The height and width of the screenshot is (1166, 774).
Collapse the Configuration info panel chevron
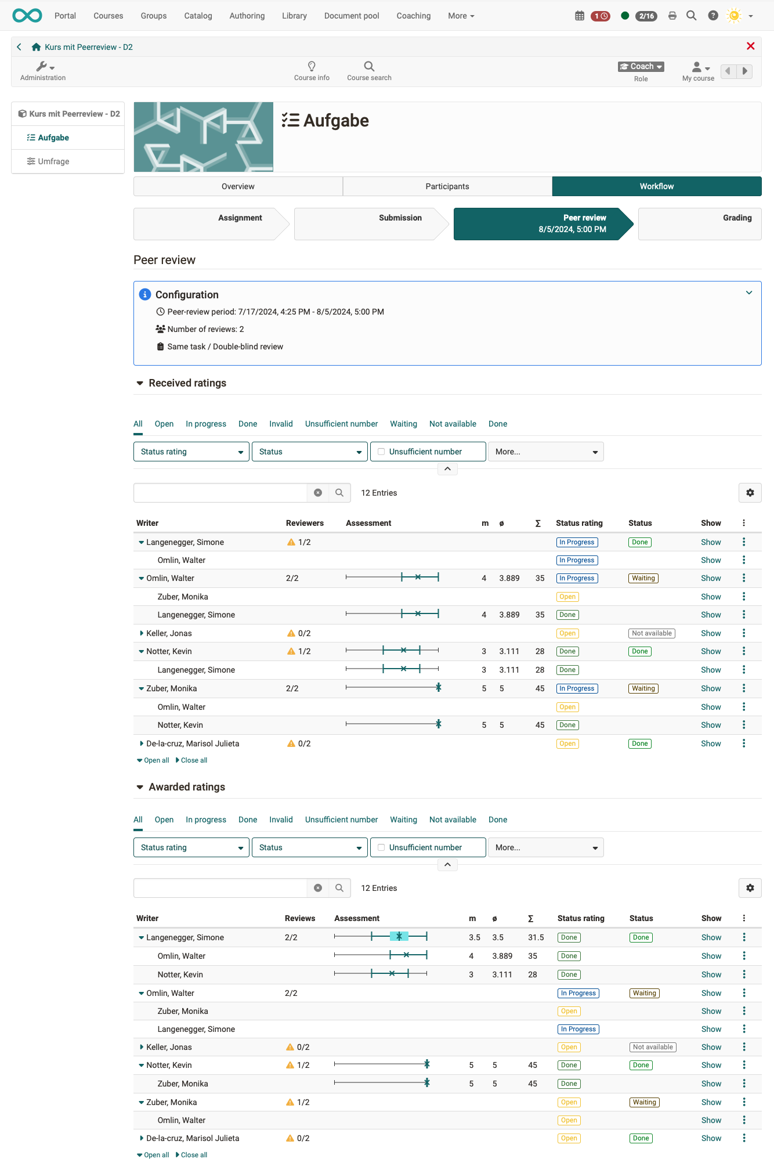pos(748,293)
